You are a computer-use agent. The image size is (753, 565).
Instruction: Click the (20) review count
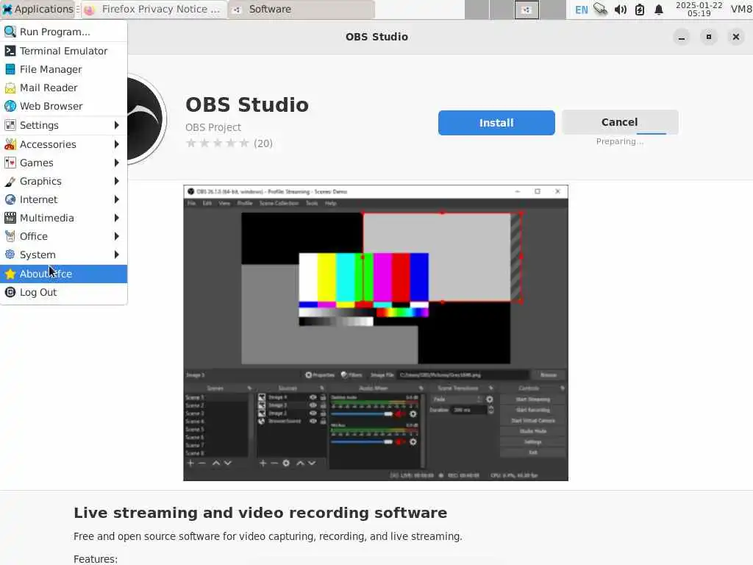[263, 143]
